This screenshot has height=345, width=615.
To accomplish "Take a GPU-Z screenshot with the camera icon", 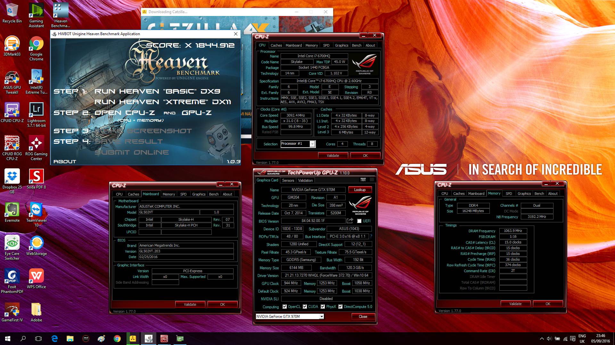I will coord(363,180).
